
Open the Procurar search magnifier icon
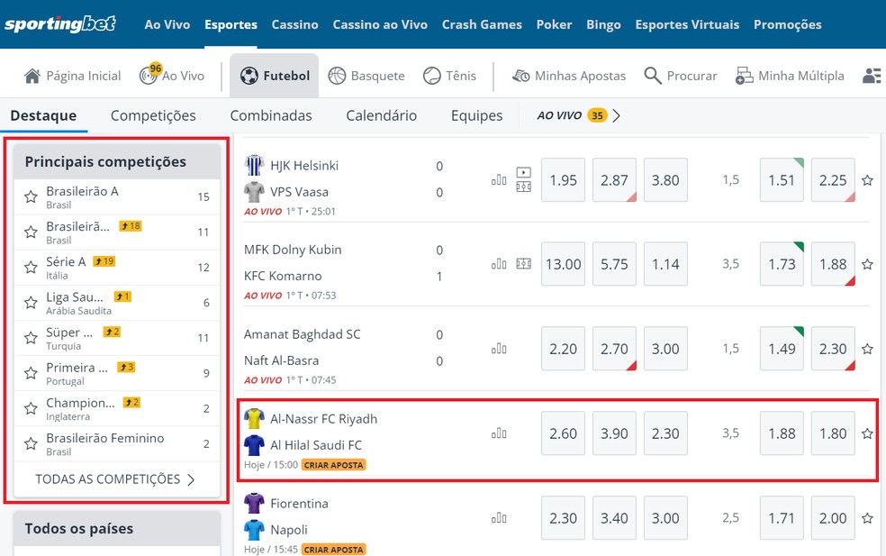pos(653,76)
